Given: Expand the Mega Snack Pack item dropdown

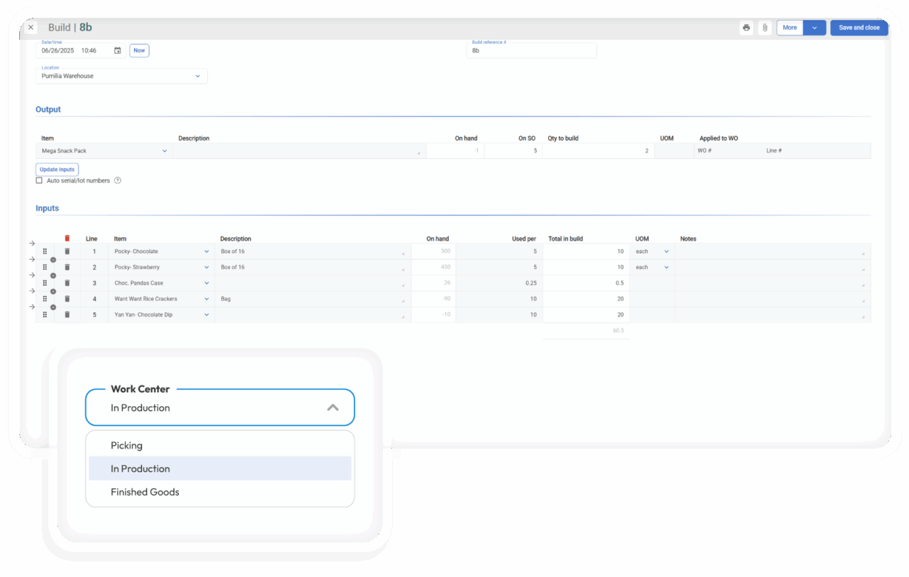Looking at the screenshot, I should pyautogui.click(x=164, y=150).
